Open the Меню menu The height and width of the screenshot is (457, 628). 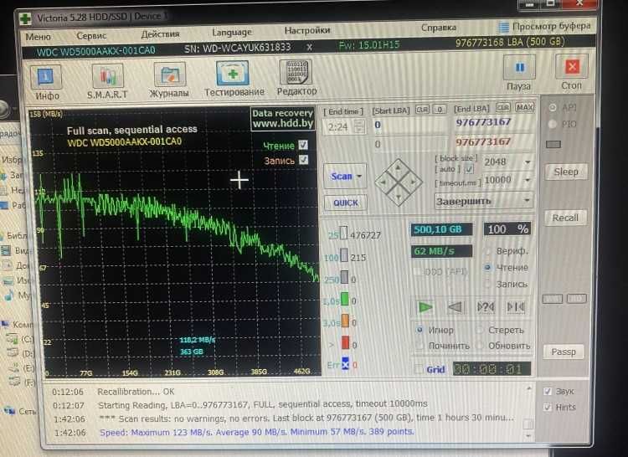coord(38,37)
